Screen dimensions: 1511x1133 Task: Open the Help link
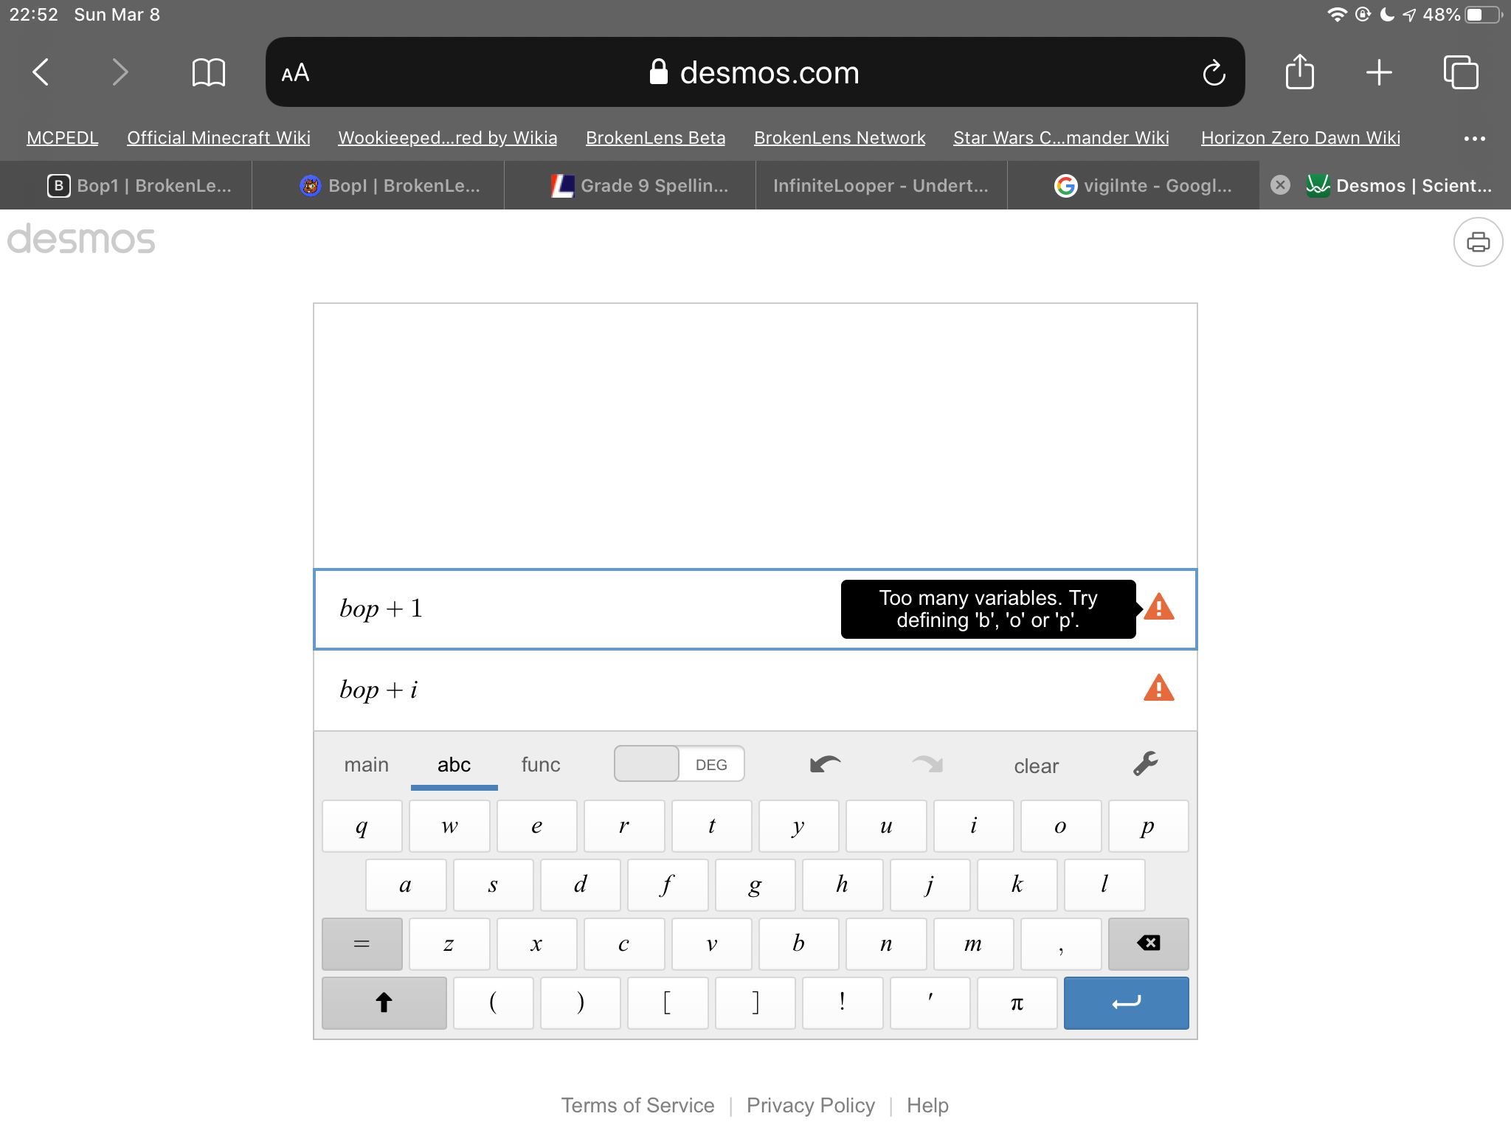[927, 1105]
